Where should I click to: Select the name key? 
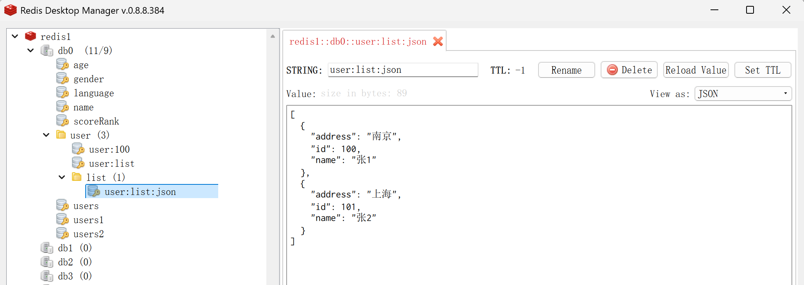pyautogui.click(x=83, y=107)
